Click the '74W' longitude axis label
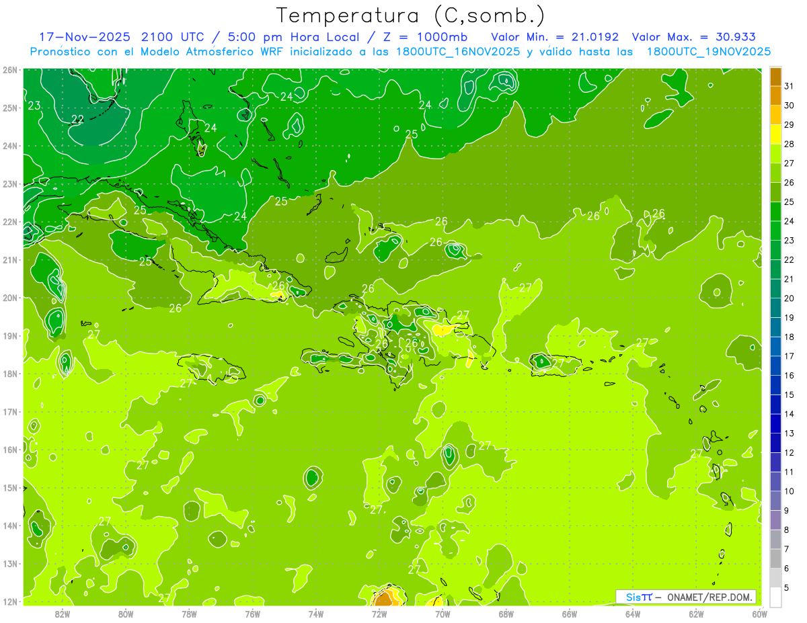 click(x=316, y=613)
